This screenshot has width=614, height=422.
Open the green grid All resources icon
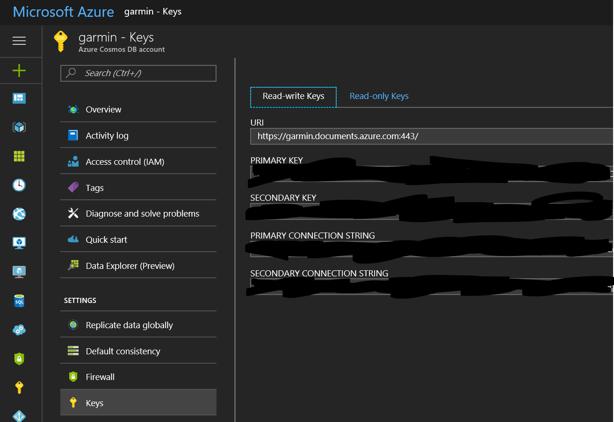point(19,156)
